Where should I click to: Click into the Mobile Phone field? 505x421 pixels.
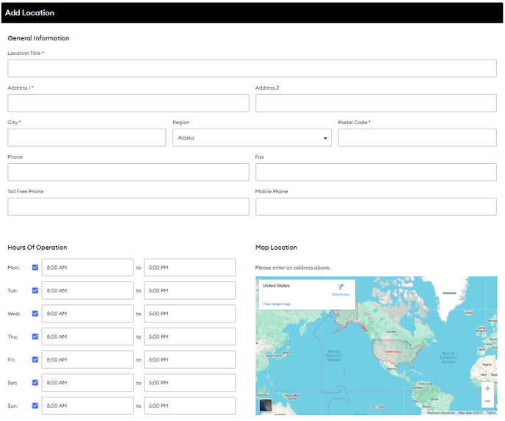[x=376, y=206]
